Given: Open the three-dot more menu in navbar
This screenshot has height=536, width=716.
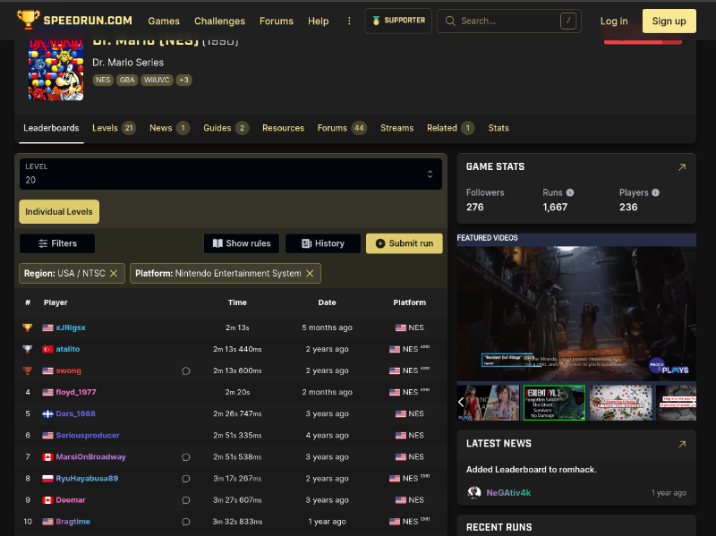Looking at the screenshot, I should pyautogui.click(x=349, y=21).
